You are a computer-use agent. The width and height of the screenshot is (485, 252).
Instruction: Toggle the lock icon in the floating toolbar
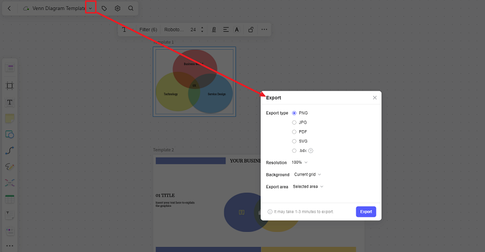pos(251,30)
